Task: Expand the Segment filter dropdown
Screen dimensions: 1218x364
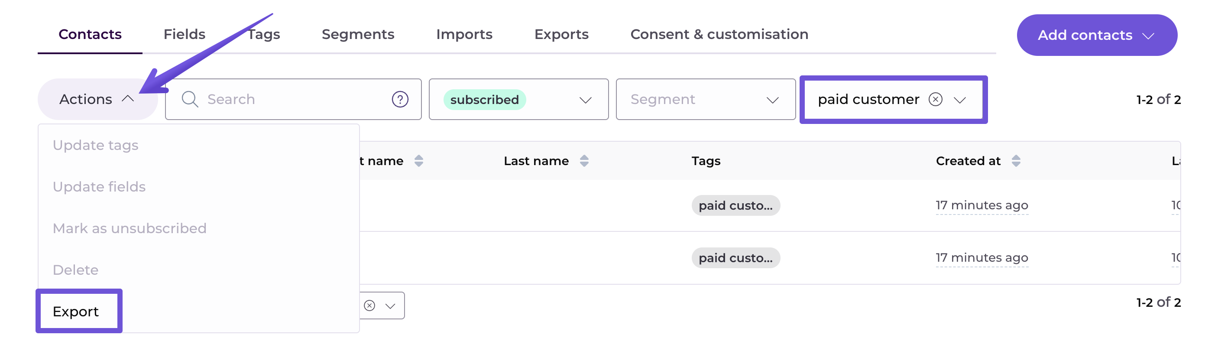Action: click(x=772, y=100)
